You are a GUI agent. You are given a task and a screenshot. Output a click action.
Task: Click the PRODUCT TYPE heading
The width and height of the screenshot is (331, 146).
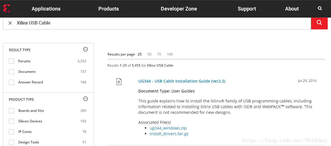(21, 99)
